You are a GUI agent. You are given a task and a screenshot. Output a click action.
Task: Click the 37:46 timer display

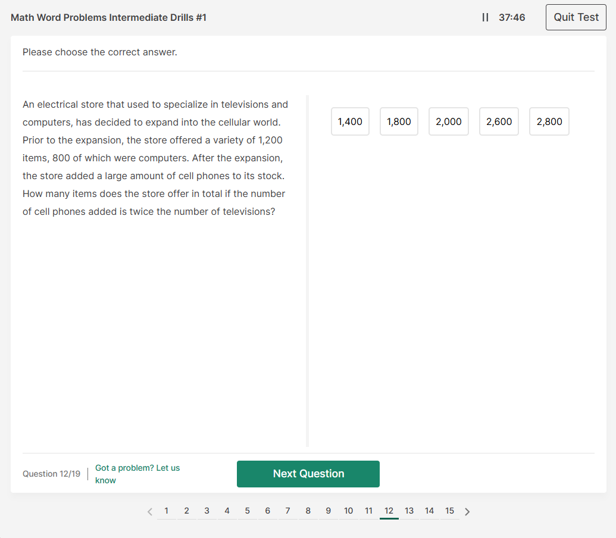coord(512,17)
